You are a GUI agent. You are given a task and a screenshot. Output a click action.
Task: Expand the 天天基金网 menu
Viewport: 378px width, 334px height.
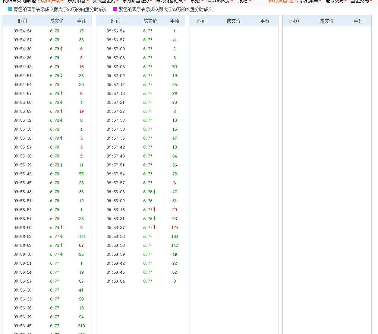click(106, 1)
